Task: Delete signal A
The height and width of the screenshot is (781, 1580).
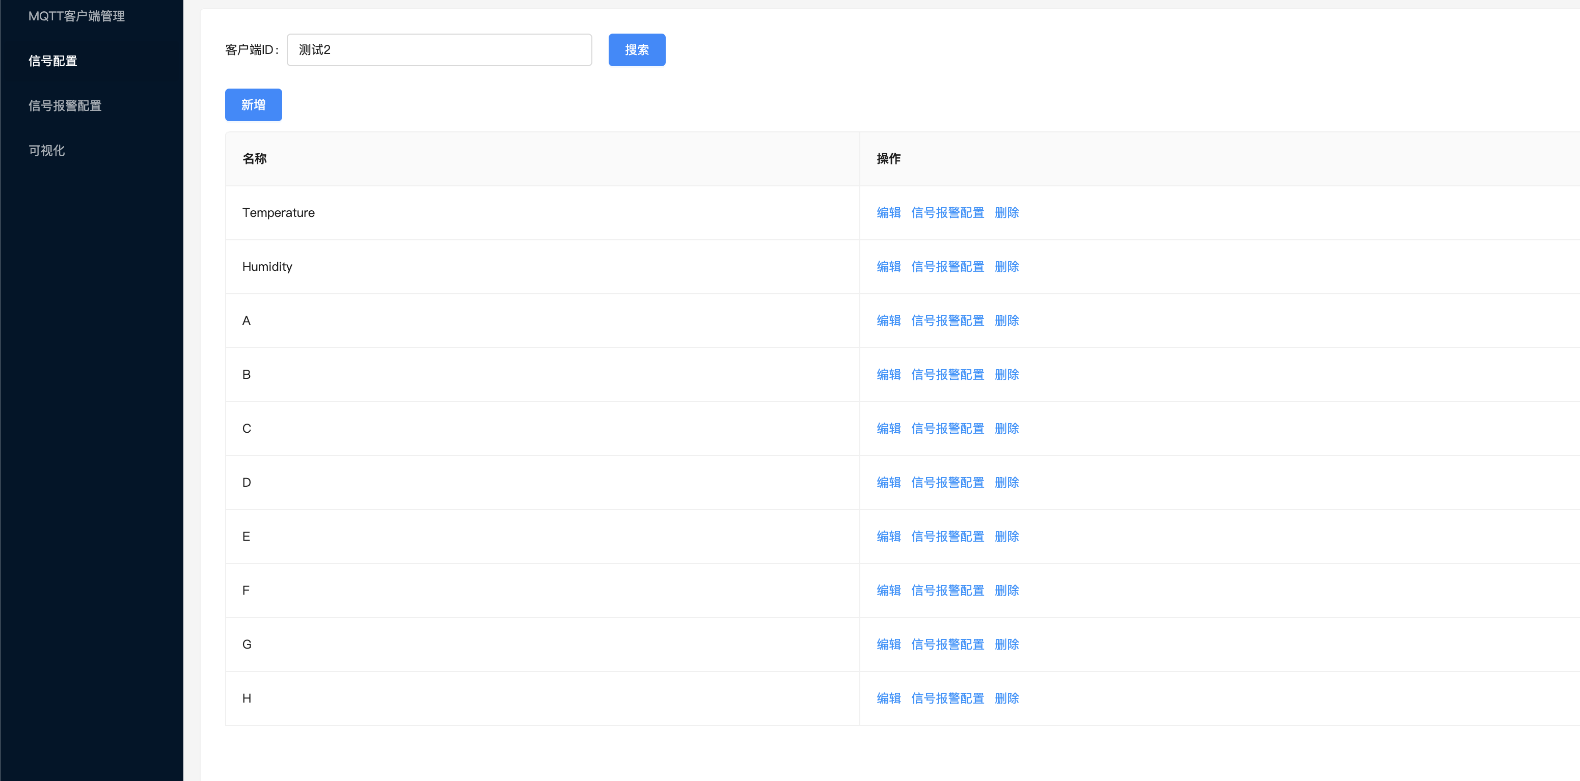Action: [1006, 321]
